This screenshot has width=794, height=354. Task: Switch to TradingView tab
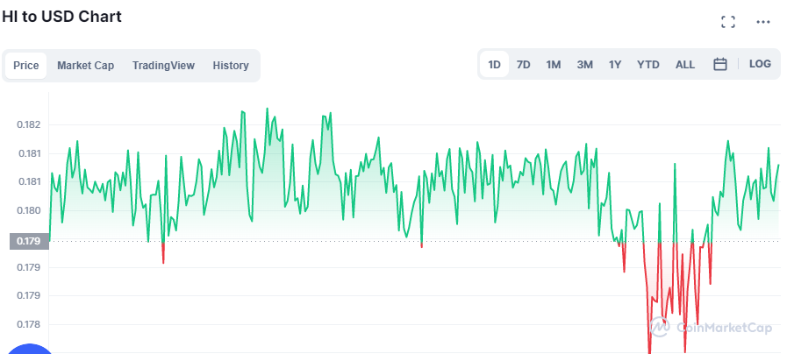click(163, 66)
